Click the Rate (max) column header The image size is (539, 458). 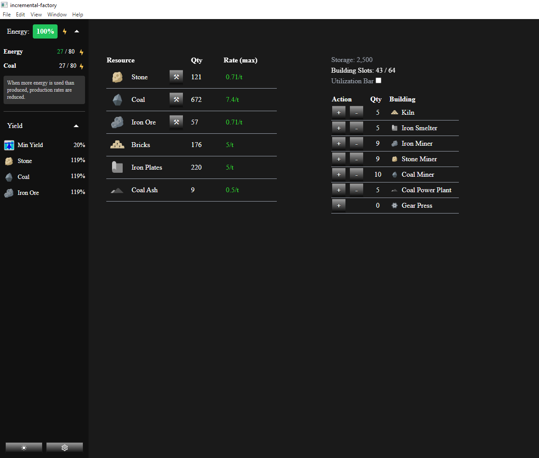coord(240,60)
